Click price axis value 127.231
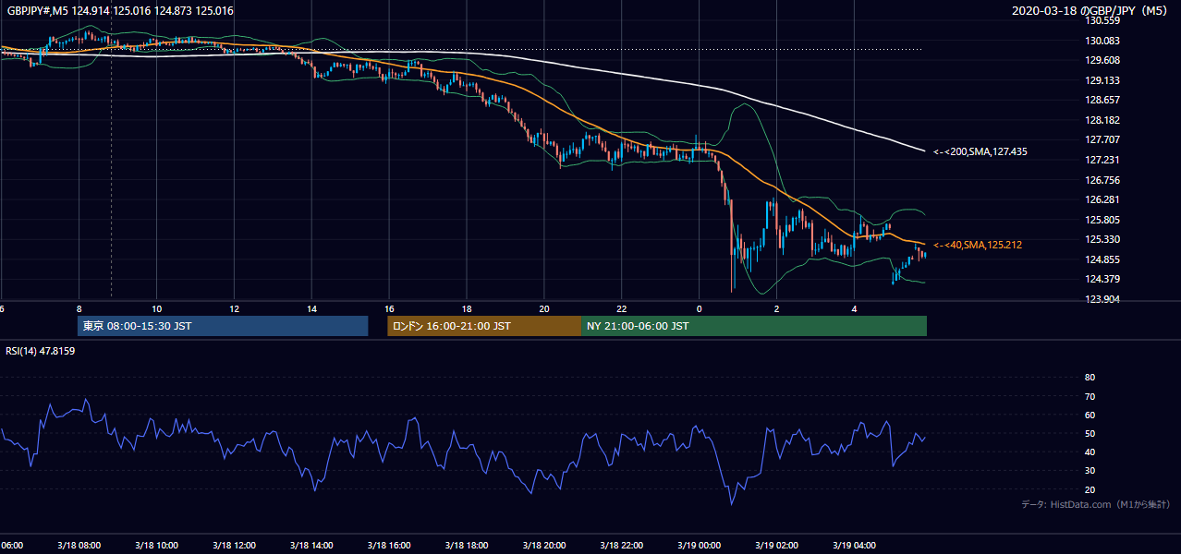 (x=1102, y=160)
